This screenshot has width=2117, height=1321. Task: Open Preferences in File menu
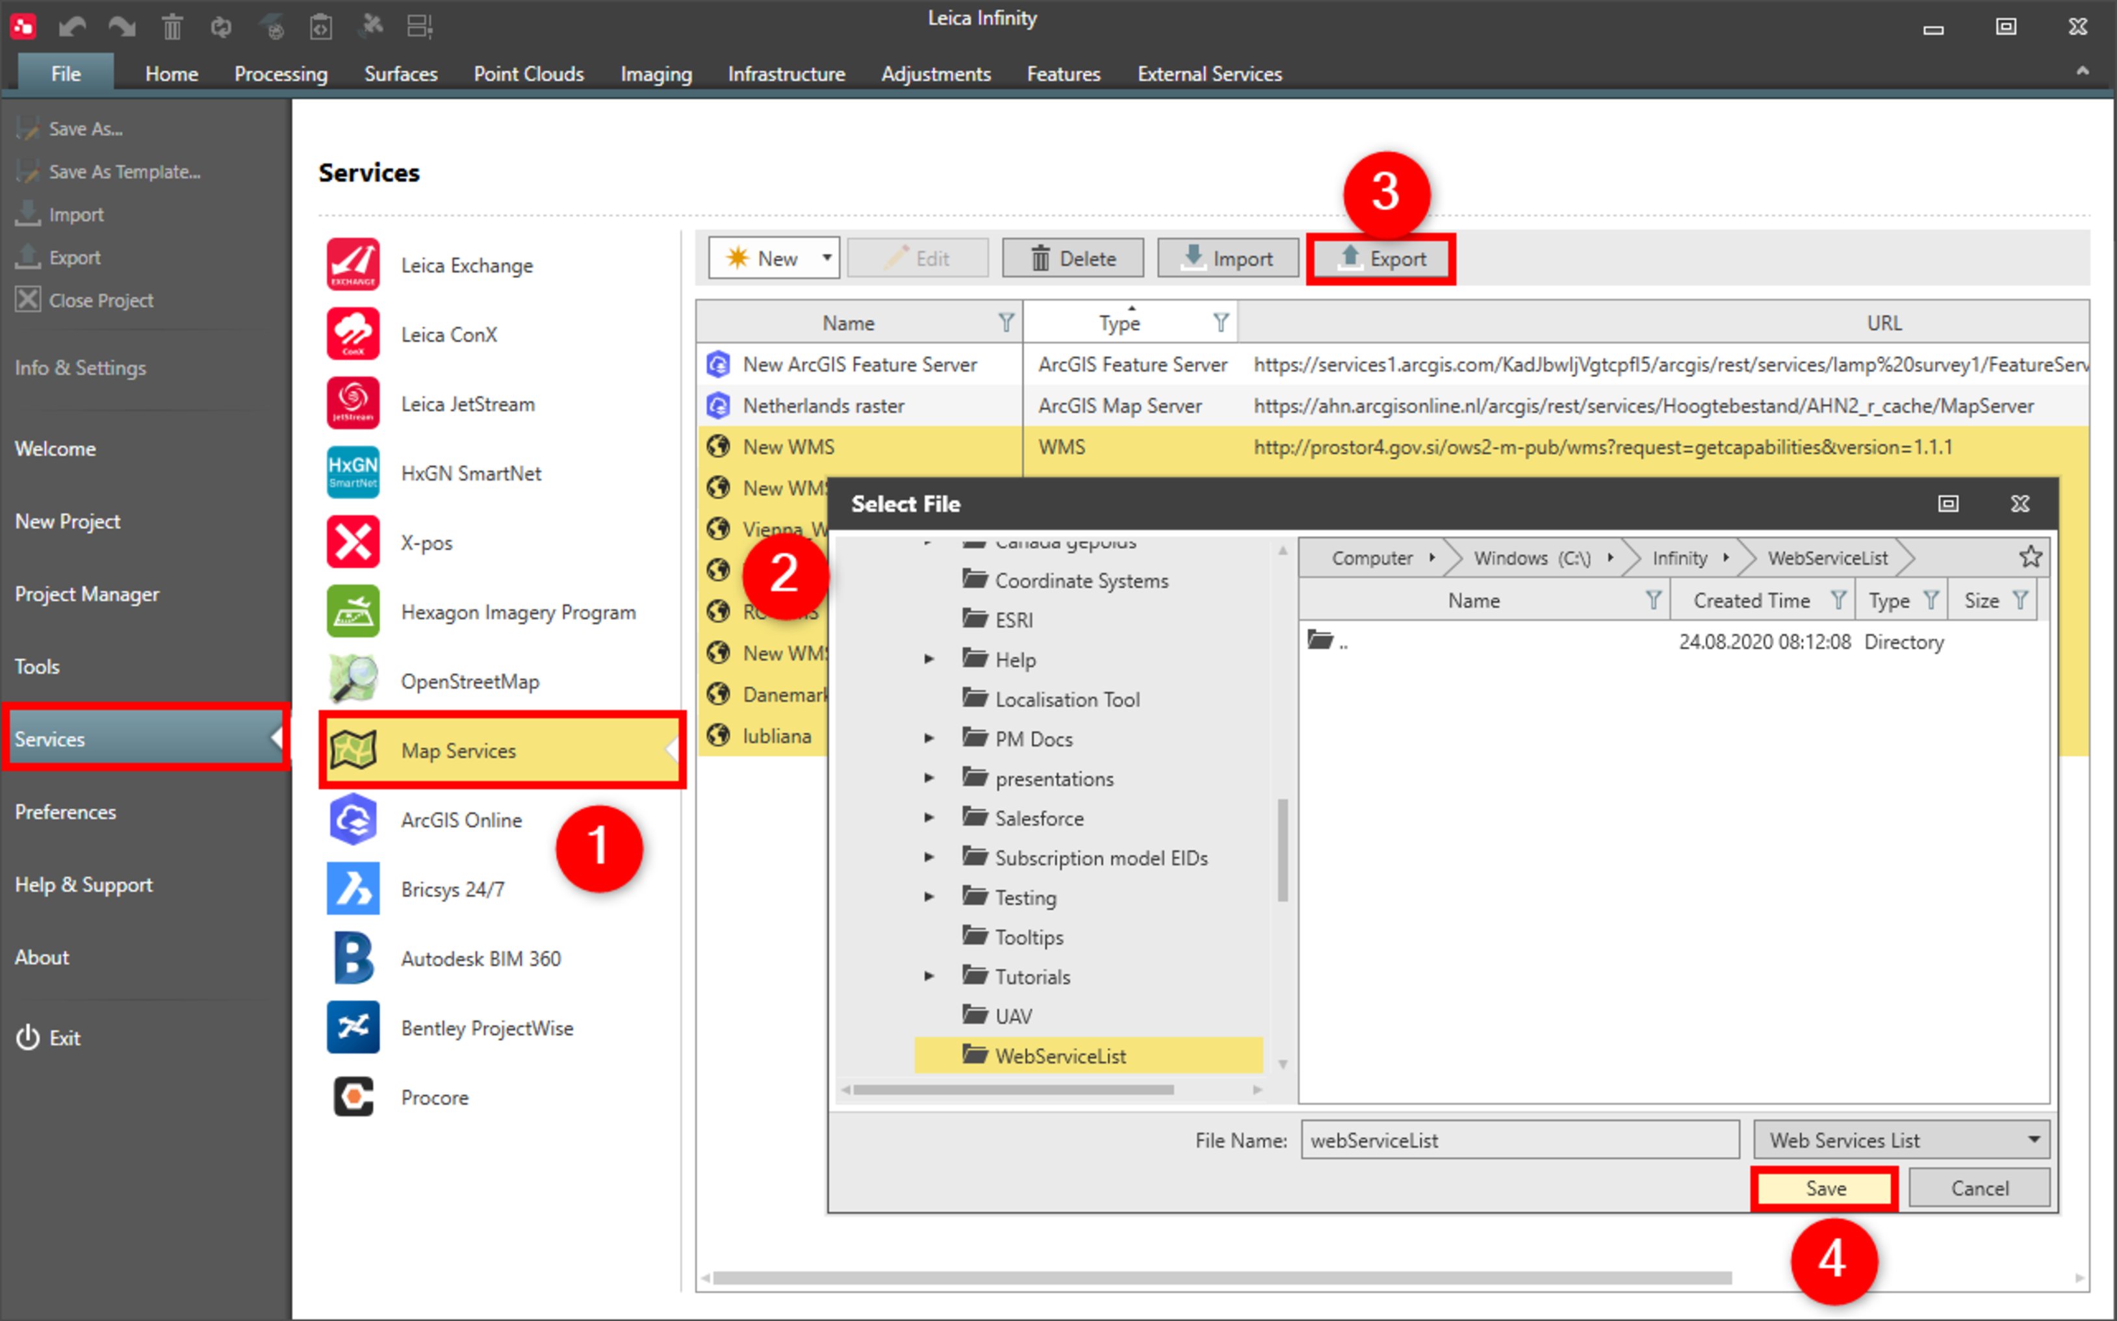coord(65,811)
